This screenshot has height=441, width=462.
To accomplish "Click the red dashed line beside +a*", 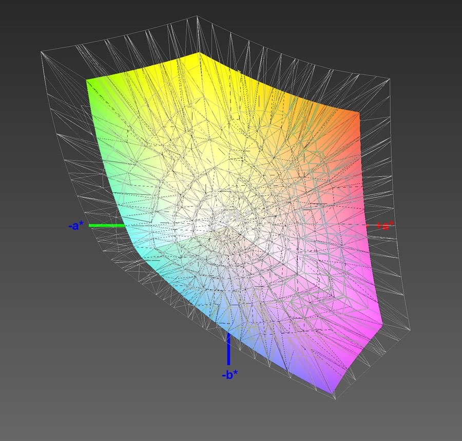I will pos(371,226).
